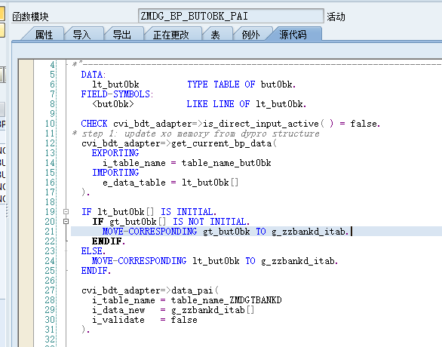Click table_name_ZMDGTBANKD on line 28
This screenshot has height=347, width=442.
point(226,300)
